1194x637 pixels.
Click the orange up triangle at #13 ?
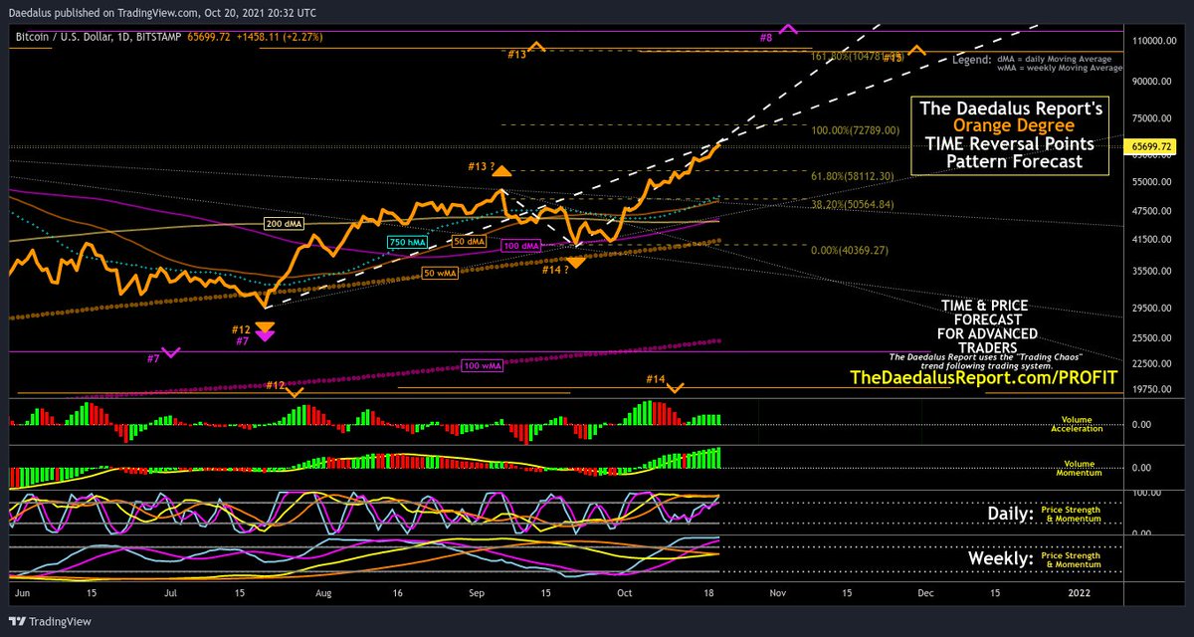tap(502, 171)
